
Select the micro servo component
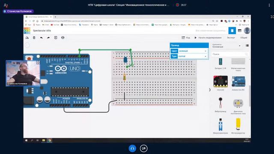(220, 126)
